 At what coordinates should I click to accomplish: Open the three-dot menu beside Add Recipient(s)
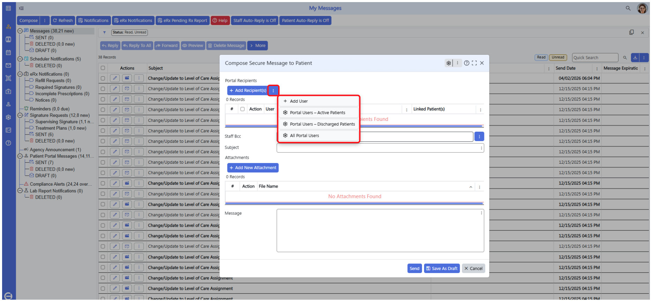273,91
